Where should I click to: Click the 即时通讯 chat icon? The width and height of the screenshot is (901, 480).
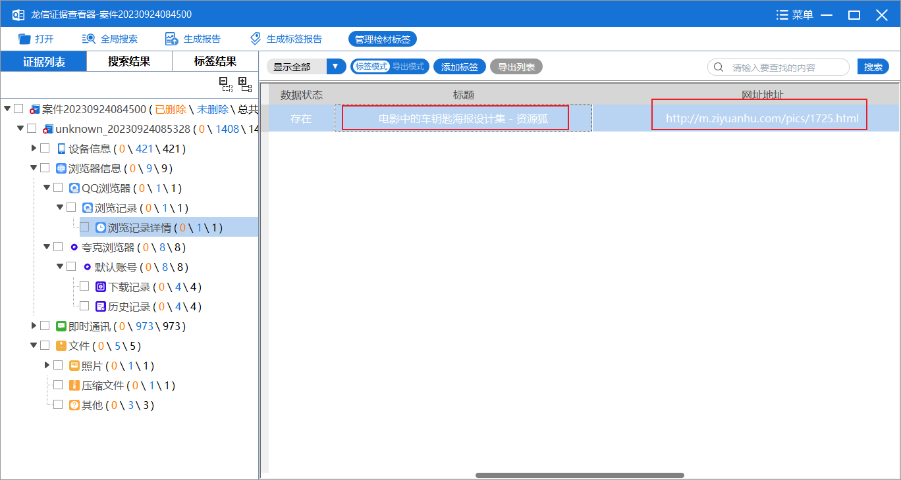tap(61, 326)
